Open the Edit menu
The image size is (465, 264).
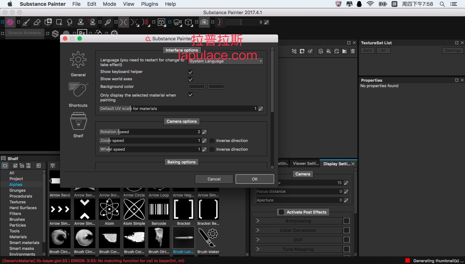point(92,4)
